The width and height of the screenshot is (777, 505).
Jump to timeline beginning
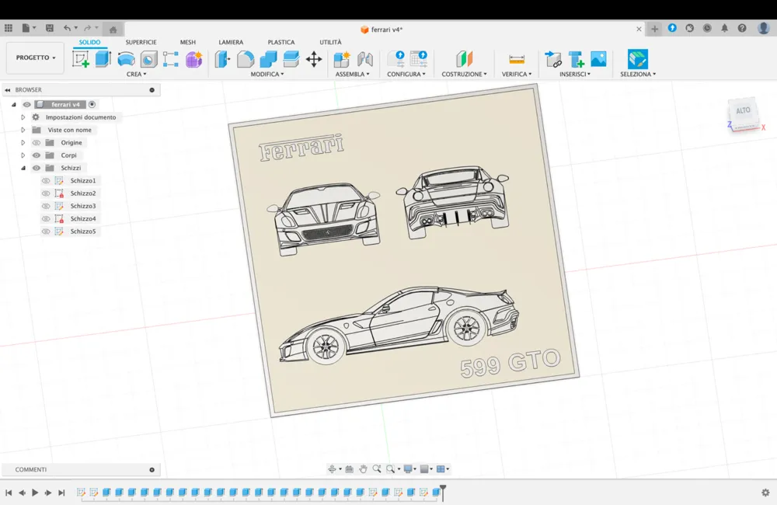tap(9, 493)
